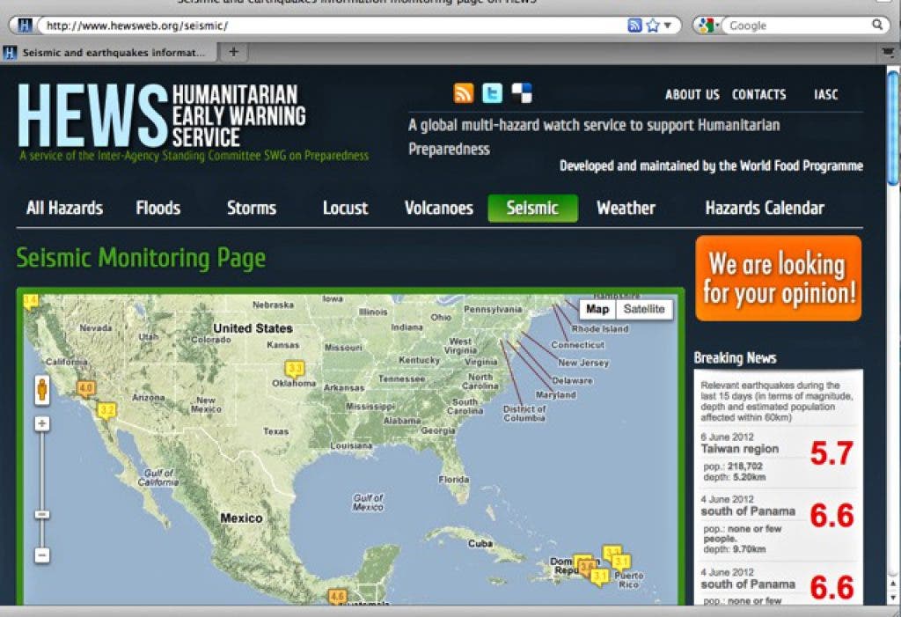Go to the Hazards Calendar tab
Screen dimensions: 901x617
tap(765, 209)
